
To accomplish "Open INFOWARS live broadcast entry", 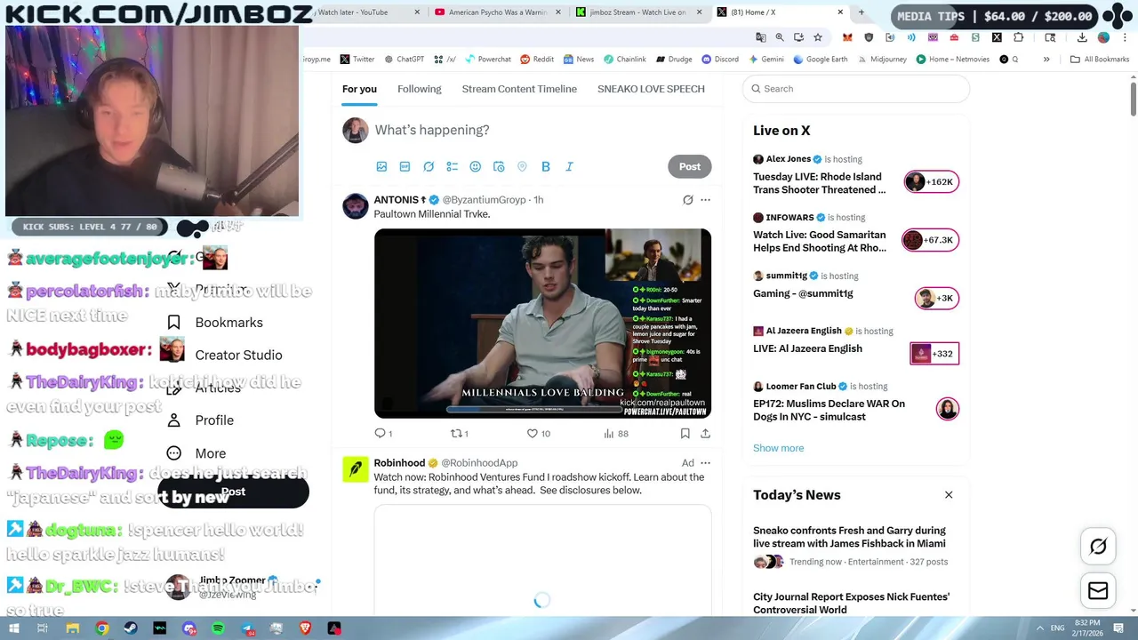I will pyautogui.click(x=856, y=235).
